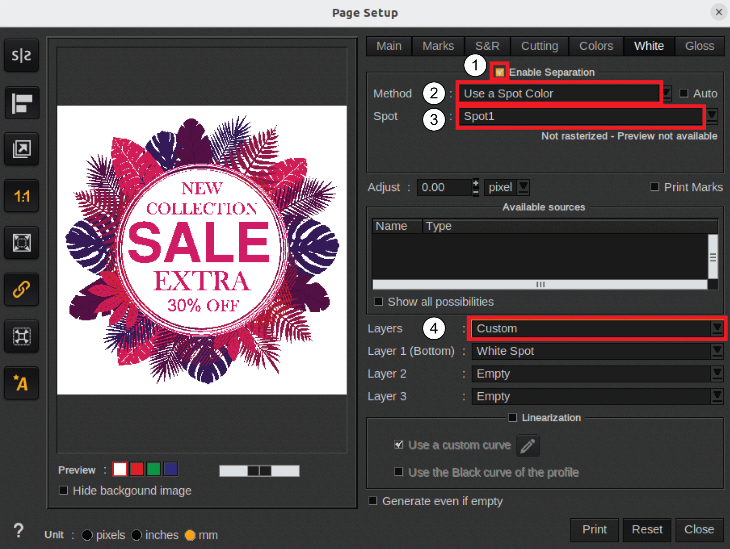Image resolution: width=730 pixels, height=549 pixels.
Task: Expand the Spot1 spot color dropdown
Action: [x=712, y=116]
